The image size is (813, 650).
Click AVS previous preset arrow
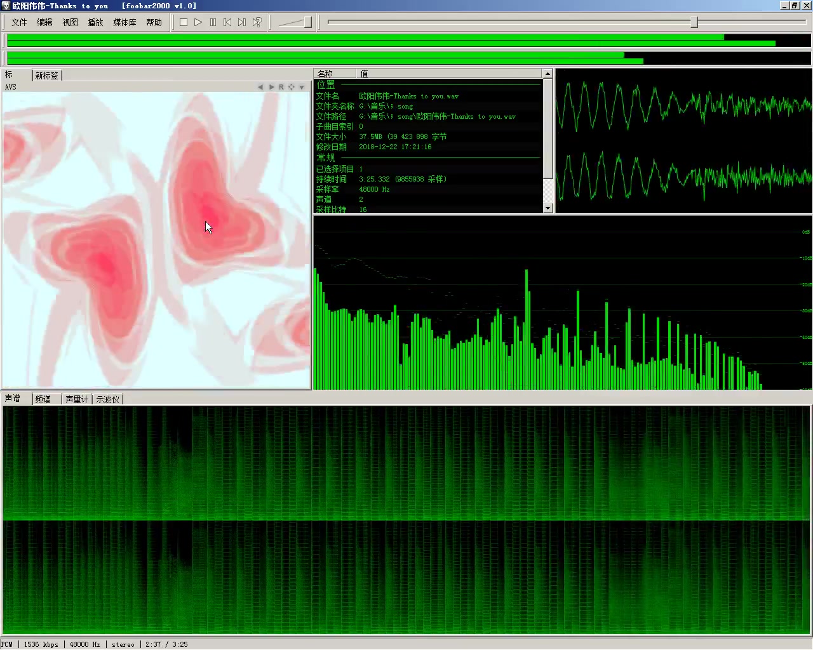tap(260, 87)
